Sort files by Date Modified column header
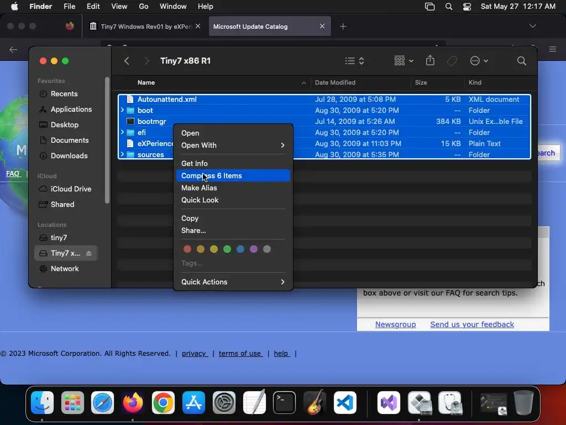Viewport: 566px width, 425px height. tap(360, 83)
